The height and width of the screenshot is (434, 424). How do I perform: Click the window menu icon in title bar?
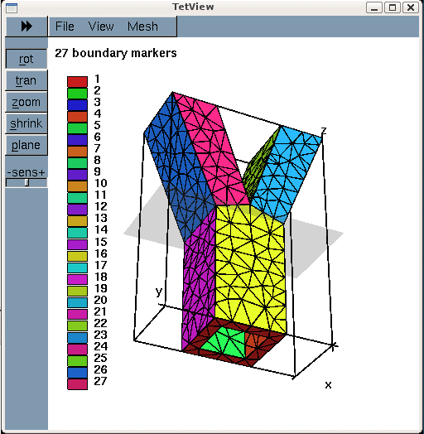coord(12,7)
